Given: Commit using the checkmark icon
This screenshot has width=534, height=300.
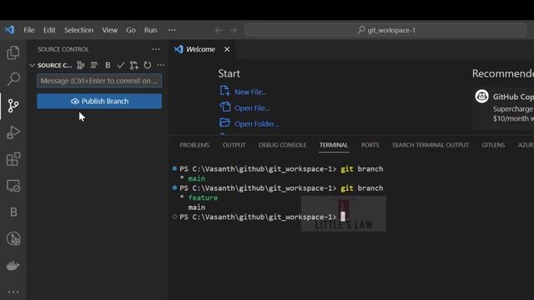Looking at the screenshot, I should click(120, 65).
